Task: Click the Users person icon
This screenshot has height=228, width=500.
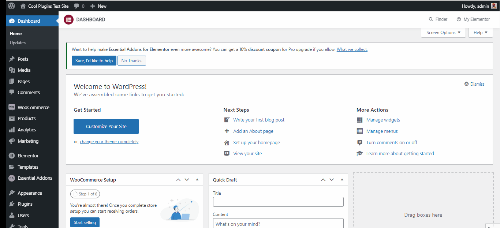Action: coord(12,215)
